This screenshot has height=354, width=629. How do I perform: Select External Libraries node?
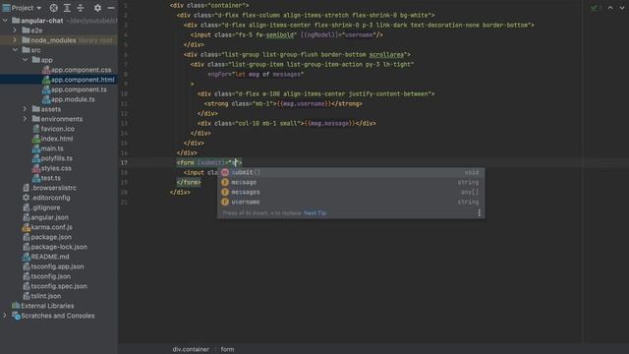pyautogui.click(x=43, y=306)
